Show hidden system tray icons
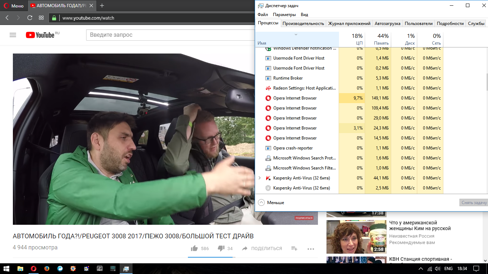This screenshot has height=274, width=488. pyautogui.click(x=421, y=268)
